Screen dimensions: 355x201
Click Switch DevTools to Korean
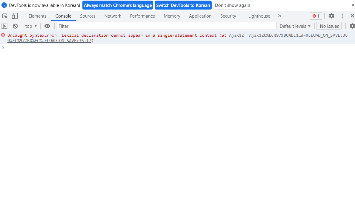point(183,5)
